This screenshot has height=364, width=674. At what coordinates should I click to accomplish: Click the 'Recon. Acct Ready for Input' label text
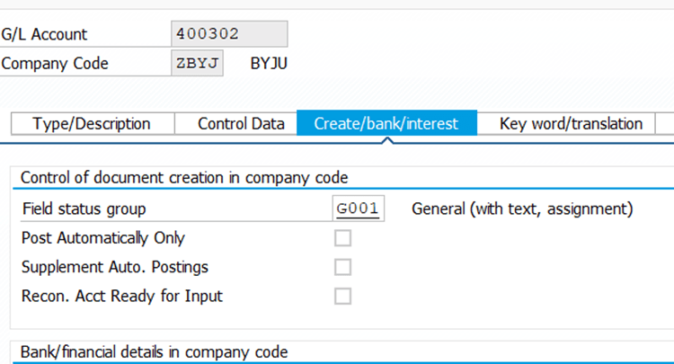coord(121,296)
